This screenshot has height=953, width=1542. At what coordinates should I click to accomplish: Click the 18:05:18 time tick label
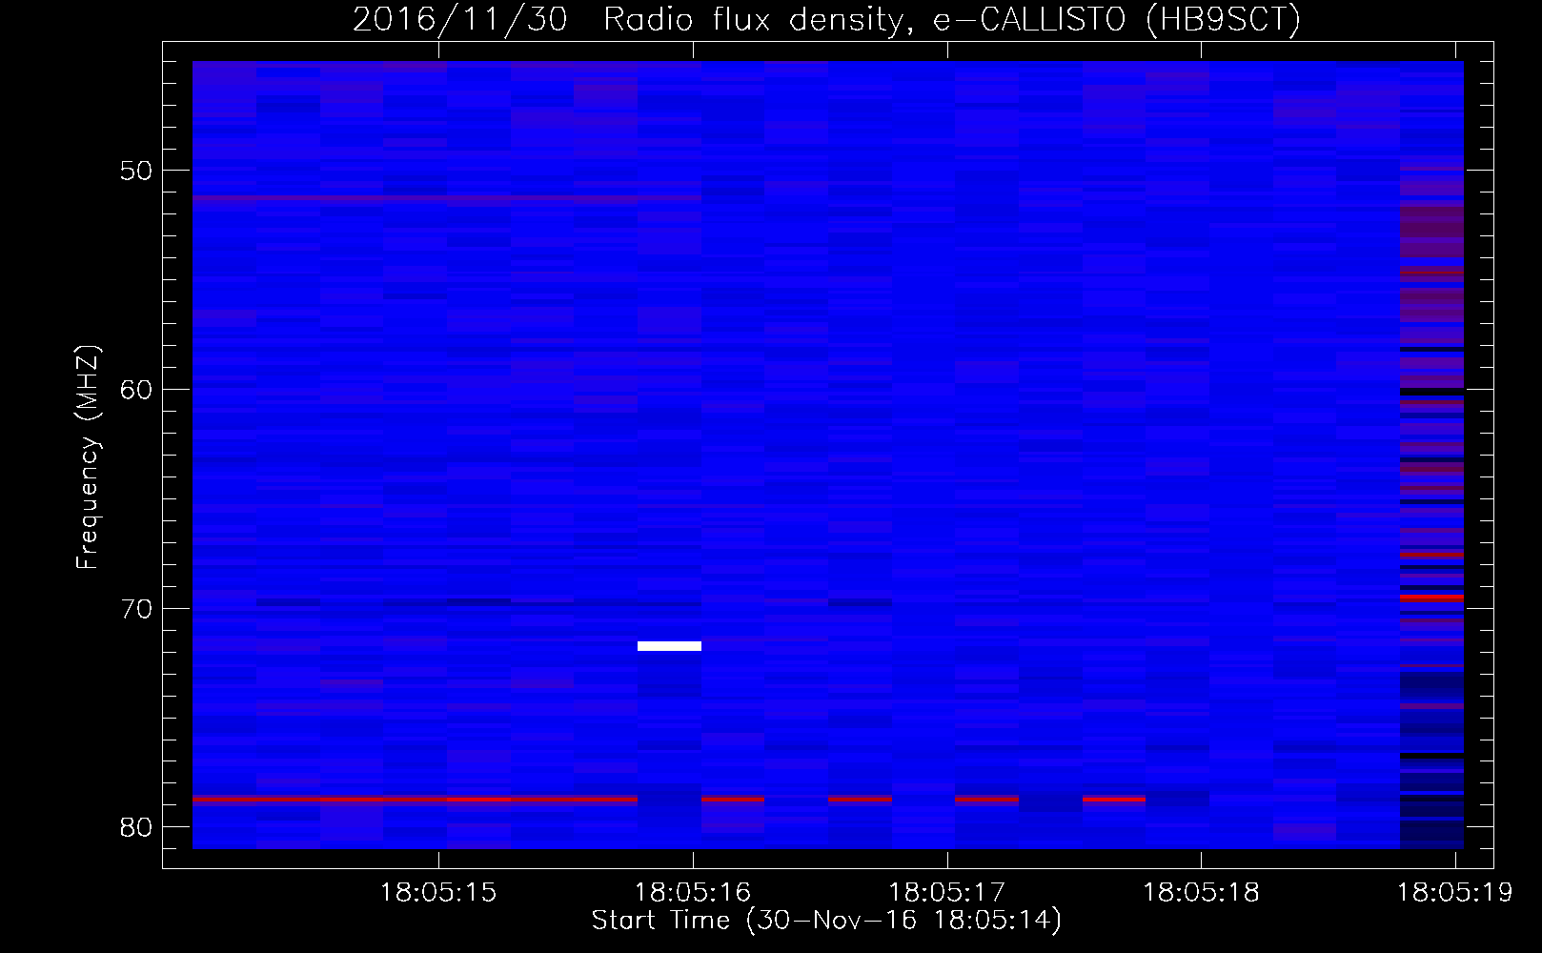pos(1201,893)
